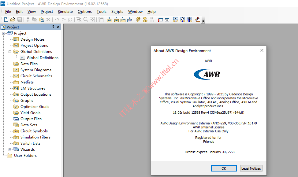Open the Scripts menu

117,12
